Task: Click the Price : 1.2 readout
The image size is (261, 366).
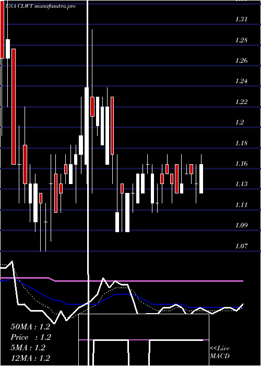Action: (31, 337)
